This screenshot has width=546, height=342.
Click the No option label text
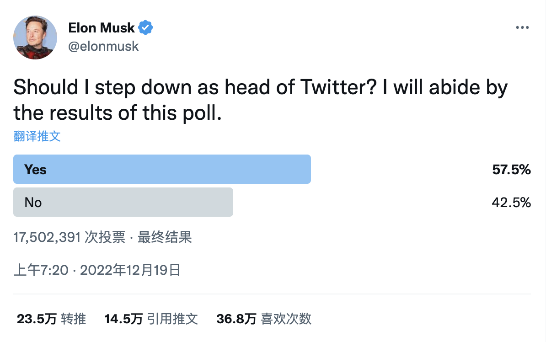[x=33, y=203]
